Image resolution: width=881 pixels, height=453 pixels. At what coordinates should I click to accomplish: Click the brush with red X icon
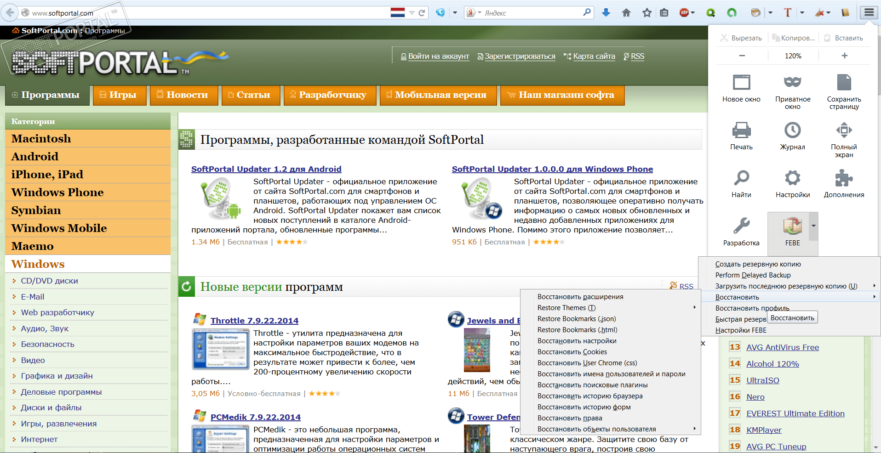point(819,13)
